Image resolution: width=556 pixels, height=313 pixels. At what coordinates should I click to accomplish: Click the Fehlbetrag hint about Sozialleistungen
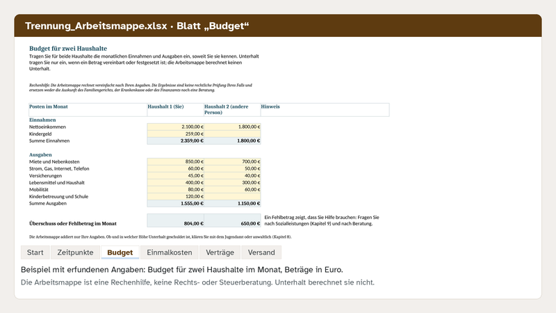[x=322, y=220]
